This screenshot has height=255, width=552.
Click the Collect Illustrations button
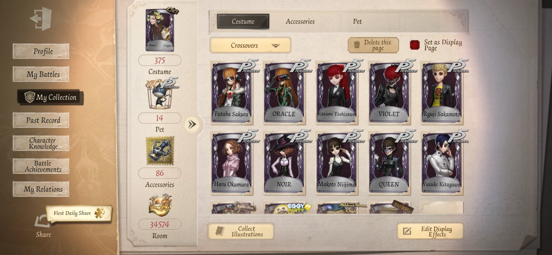click(241, 231)
